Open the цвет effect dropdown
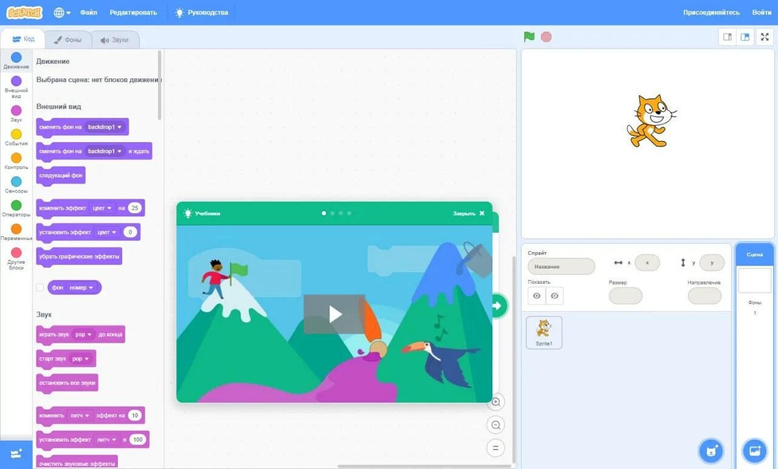This screenshot has height=469, width=778. [x=102, y=208]
